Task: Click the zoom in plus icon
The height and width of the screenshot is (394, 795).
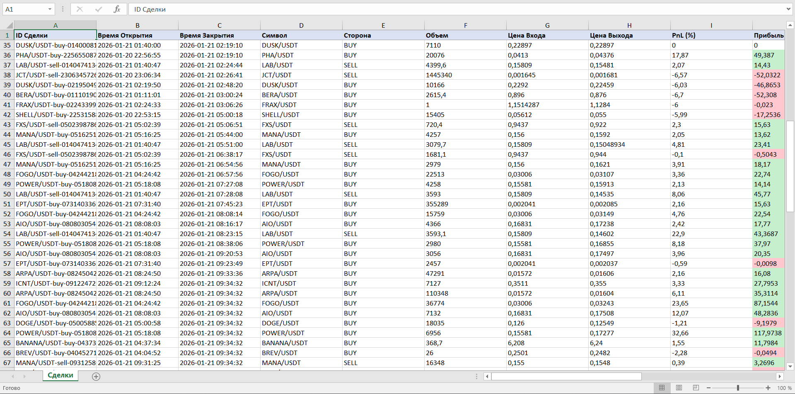Action: click(768, 388)
